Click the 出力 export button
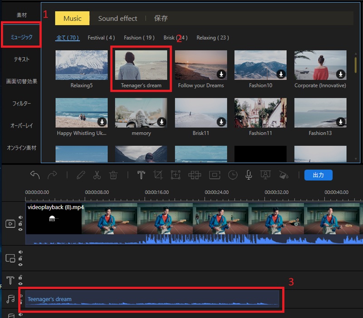 (x=319, y=175)
